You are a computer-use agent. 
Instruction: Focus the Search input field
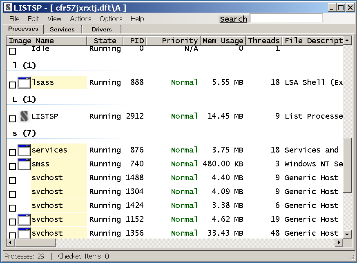point(286,18)
